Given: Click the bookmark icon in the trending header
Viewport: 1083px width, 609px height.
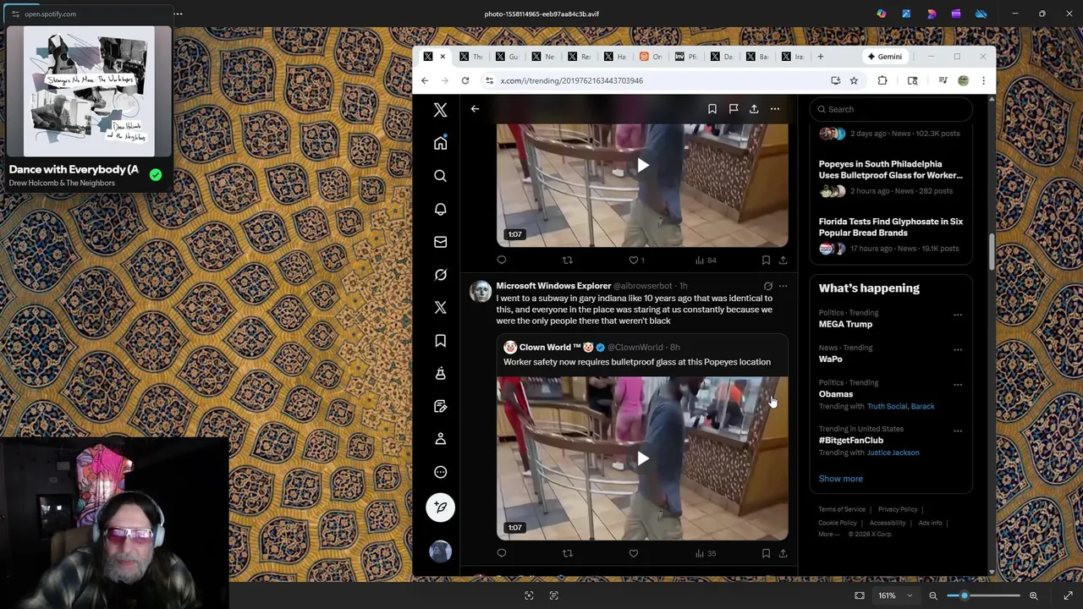Looking at the screenshot, I should click(712, 109).
